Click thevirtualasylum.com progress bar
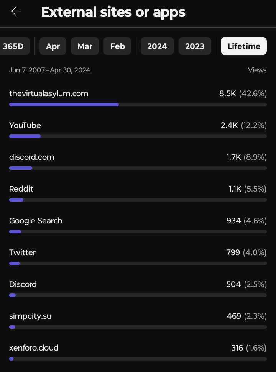 click(138, 104)
